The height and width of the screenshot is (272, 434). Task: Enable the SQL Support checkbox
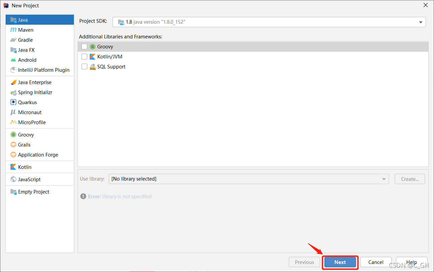85,66
